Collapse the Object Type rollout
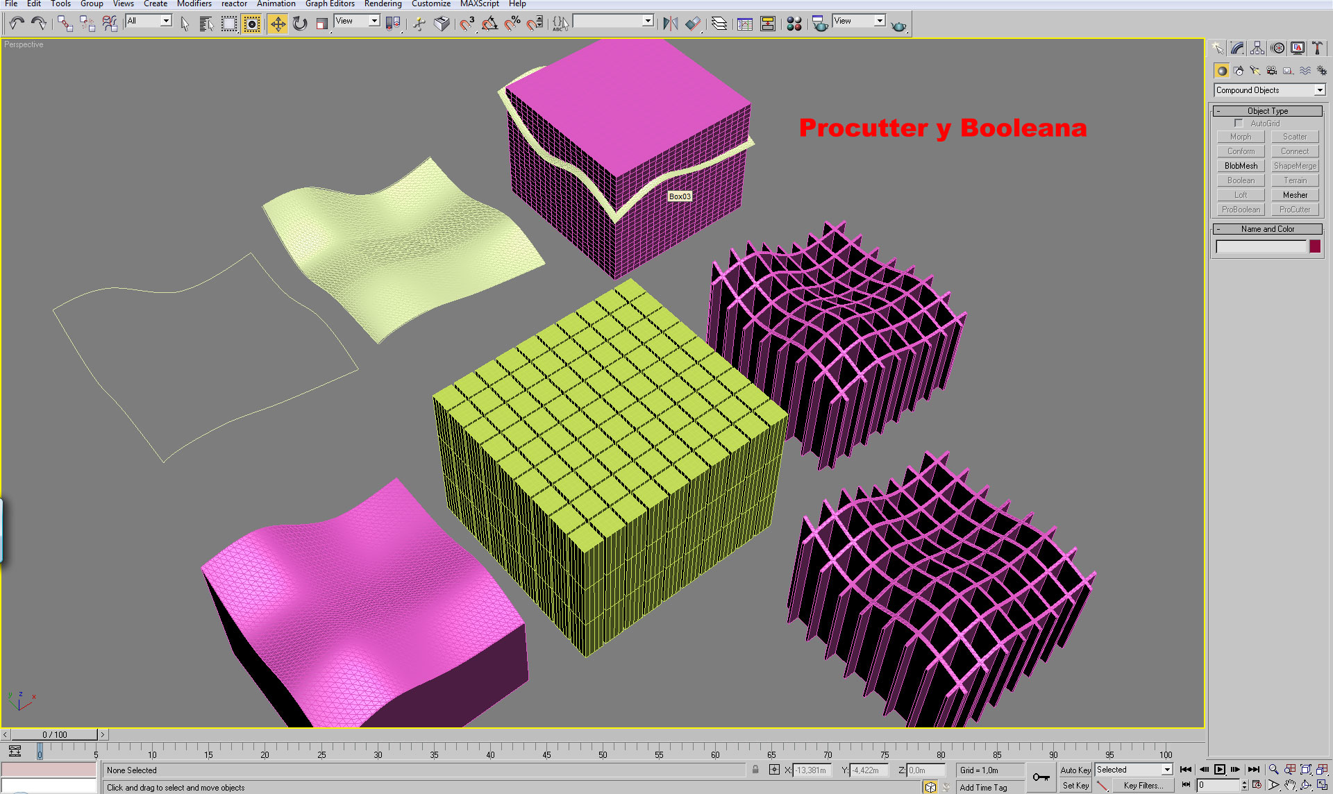The height and width of the screenshot is (794, 1333). coord(1267,111)
